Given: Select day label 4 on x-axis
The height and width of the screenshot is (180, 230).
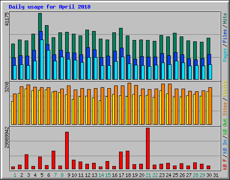Looking at the screenshot, I should [35, 175].
